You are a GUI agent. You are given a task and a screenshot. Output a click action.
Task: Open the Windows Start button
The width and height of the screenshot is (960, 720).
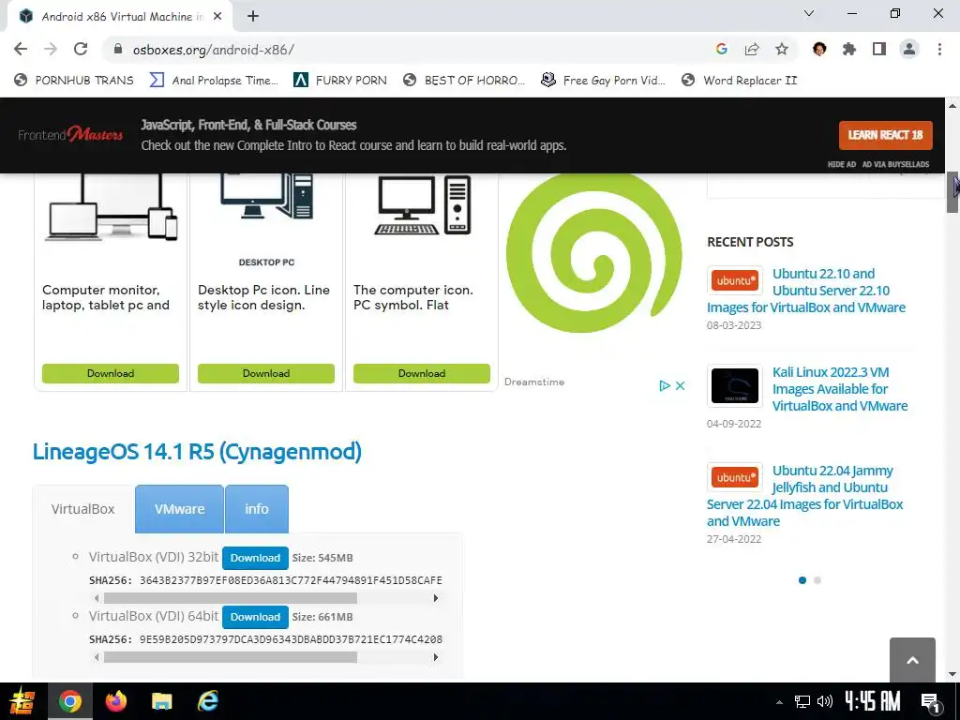click(22, 701)
